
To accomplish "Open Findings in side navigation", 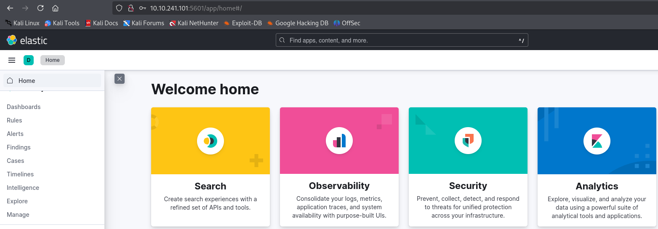I will pos(19,147).
